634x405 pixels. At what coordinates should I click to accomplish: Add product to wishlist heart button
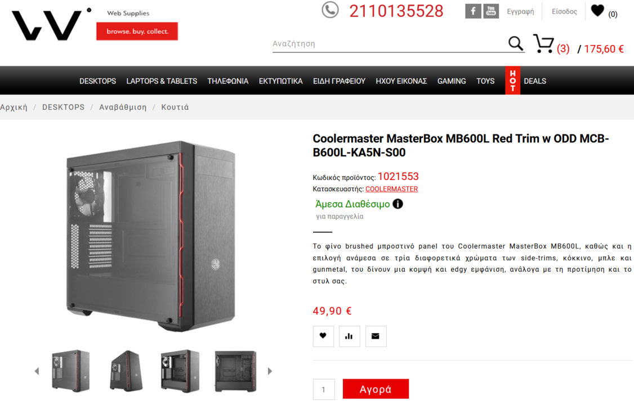point(323,336)
